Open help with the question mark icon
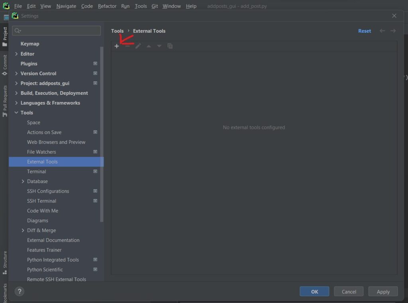 click(19, 291)
